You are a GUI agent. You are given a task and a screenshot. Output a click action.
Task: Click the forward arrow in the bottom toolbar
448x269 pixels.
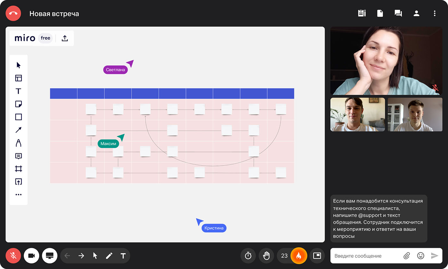pyautogui.click(x=81, y=256)
